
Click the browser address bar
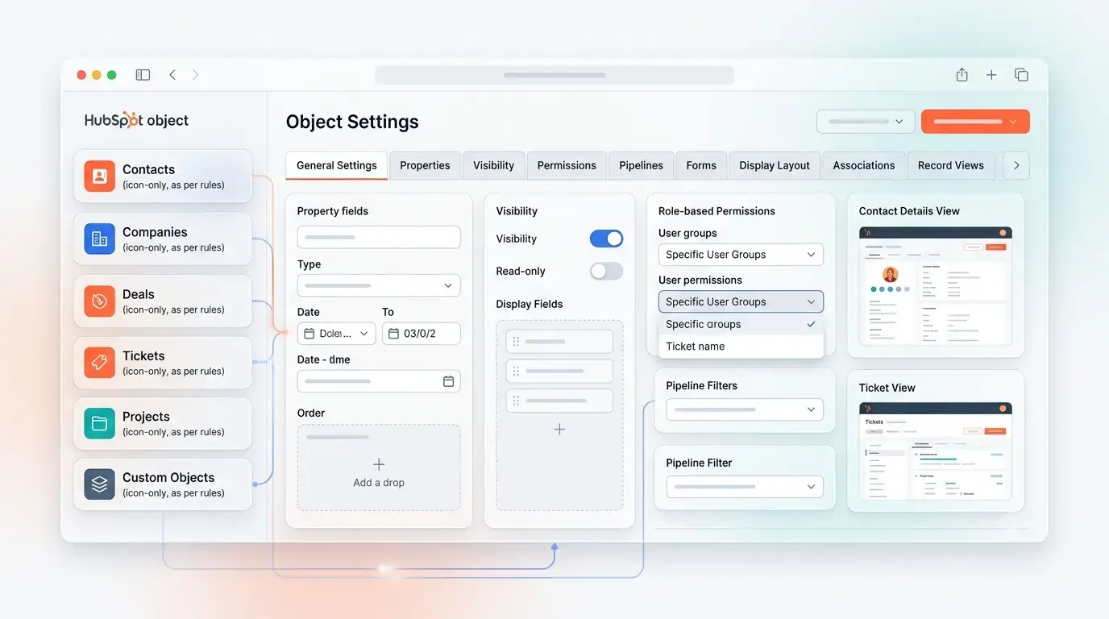pyautogui.click(x=554, y=75)
